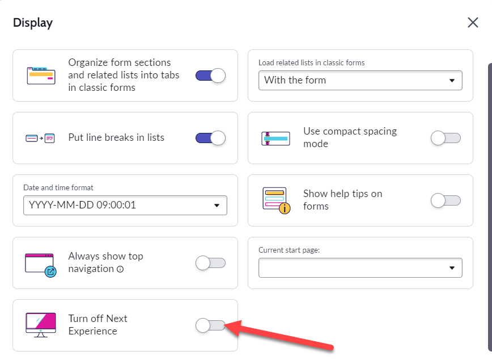
Task: Expand the Date and time format dropdown
Action: [125, 205]
